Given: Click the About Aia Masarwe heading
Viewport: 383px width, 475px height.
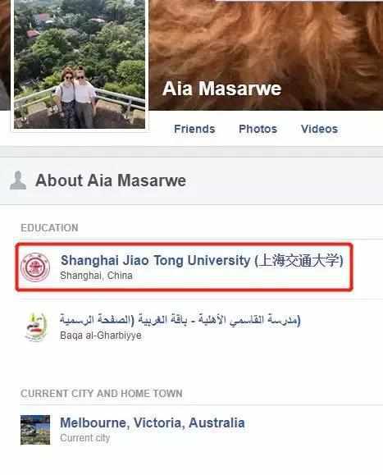Looking at the screenshot, I should [111, 180].
